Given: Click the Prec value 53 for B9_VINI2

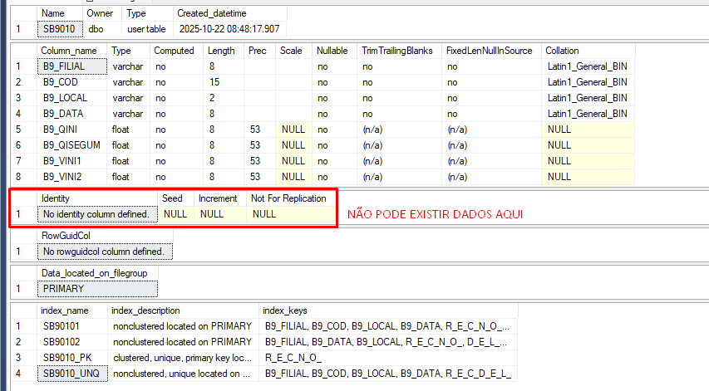Looking at the screenshot, I should click(x=260, y=177).
